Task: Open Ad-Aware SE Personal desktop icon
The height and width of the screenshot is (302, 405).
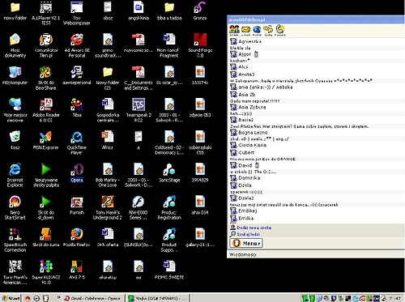Action: (x=77, y=45)
